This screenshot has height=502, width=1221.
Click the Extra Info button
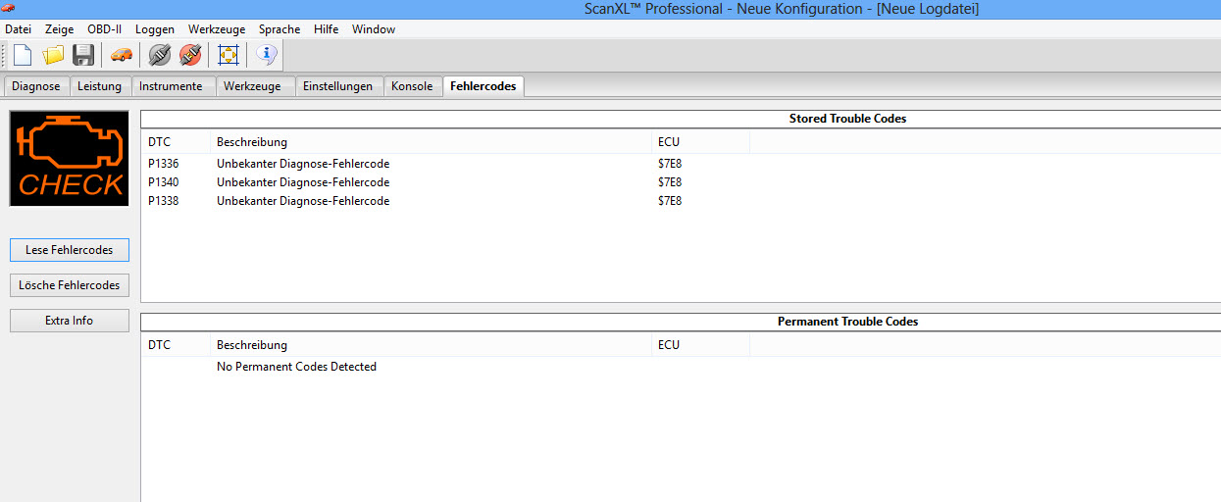click(x=69, y=321)
